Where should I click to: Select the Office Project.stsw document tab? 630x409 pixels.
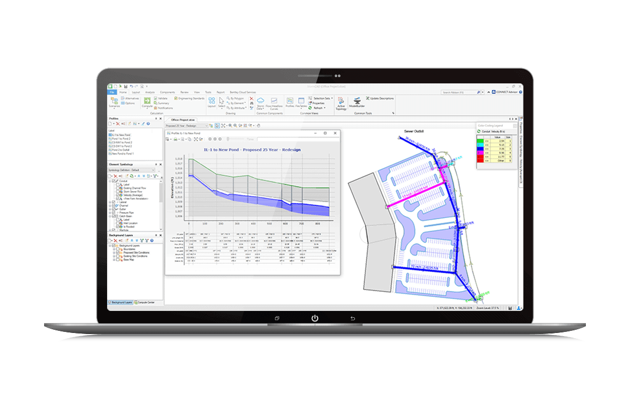pos(182,120)
